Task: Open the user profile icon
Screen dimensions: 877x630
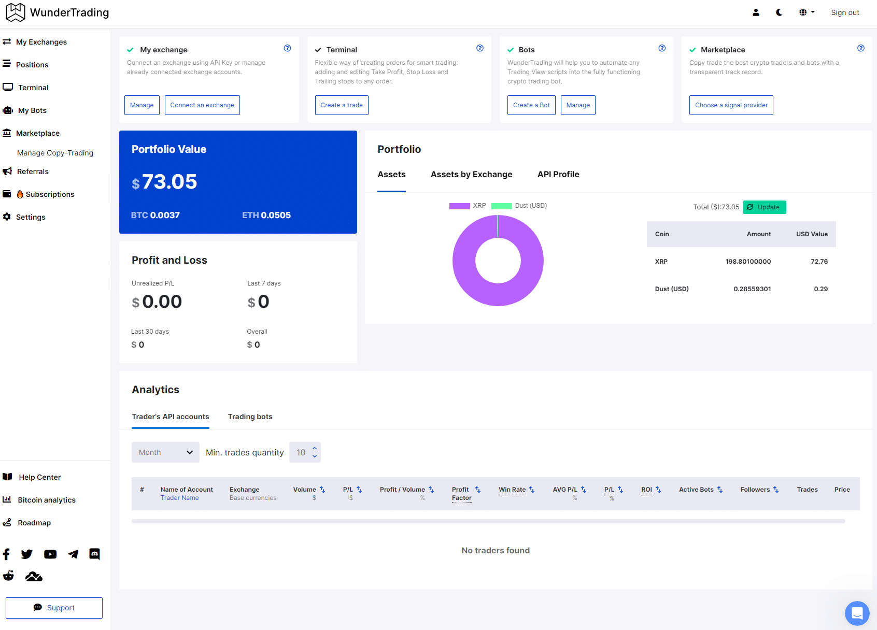Action: (756, 12)
